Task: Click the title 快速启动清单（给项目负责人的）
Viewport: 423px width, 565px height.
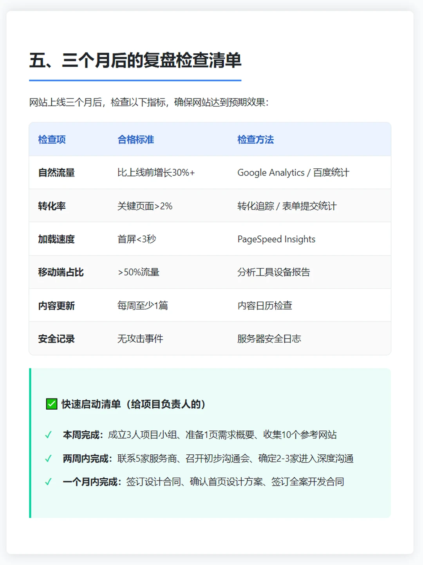Action: pos(134,404)
